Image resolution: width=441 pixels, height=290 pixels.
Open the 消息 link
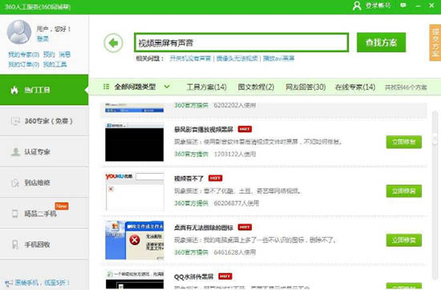coord(65,54)
